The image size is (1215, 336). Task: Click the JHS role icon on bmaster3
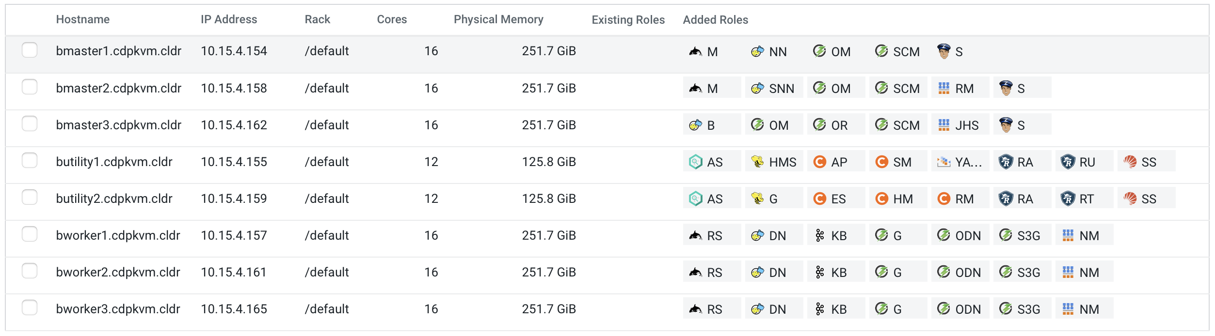pos(943,125)
